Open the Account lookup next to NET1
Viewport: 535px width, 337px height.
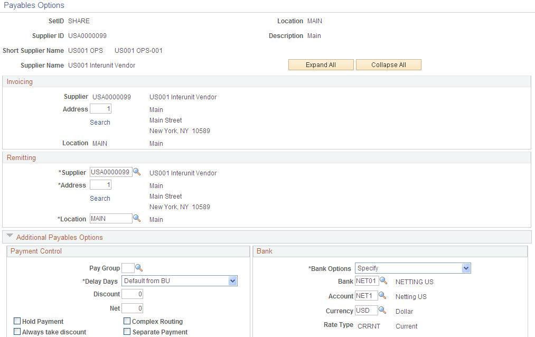(x=381, y=296)
